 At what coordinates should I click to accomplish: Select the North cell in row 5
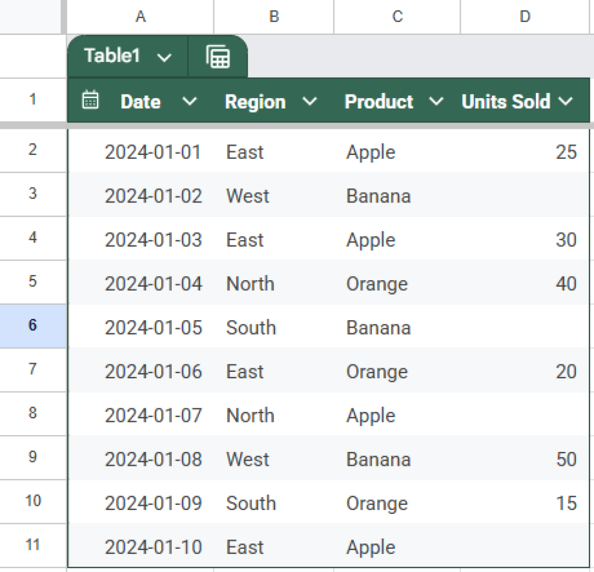pos(250,284)
